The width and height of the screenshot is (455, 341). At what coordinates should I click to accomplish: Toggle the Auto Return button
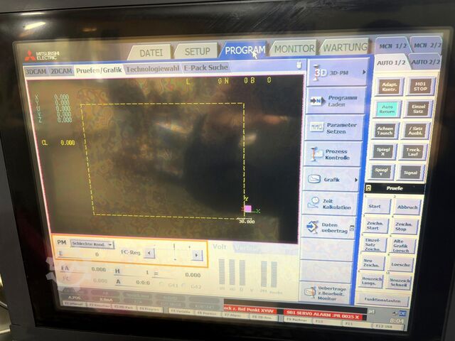coord(387,109)
